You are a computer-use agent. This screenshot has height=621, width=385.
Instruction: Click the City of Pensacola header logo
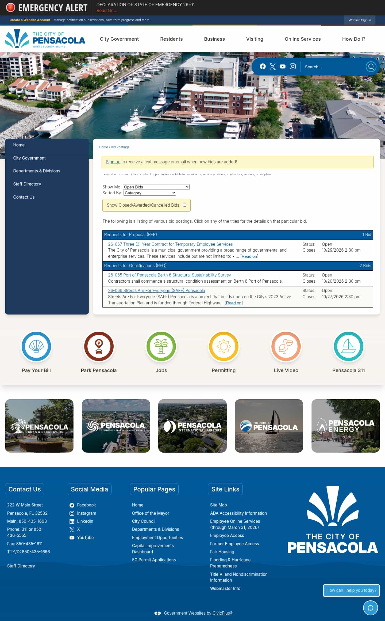point(45,39)
